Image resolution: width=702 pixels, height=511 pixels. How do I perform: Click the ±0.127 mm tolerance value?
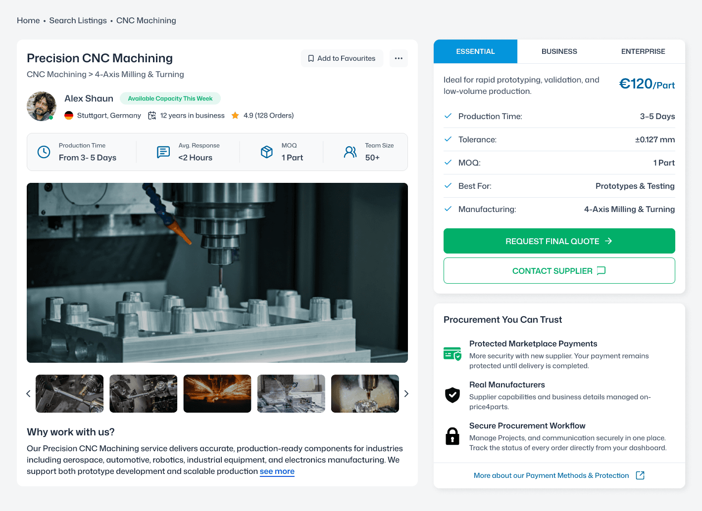[x=655, y=139]
